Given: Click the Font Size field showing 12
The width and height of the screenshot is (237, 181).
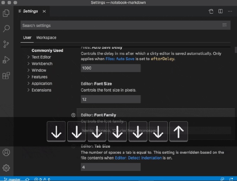Looking at the screenshot, I should (111, 99).
